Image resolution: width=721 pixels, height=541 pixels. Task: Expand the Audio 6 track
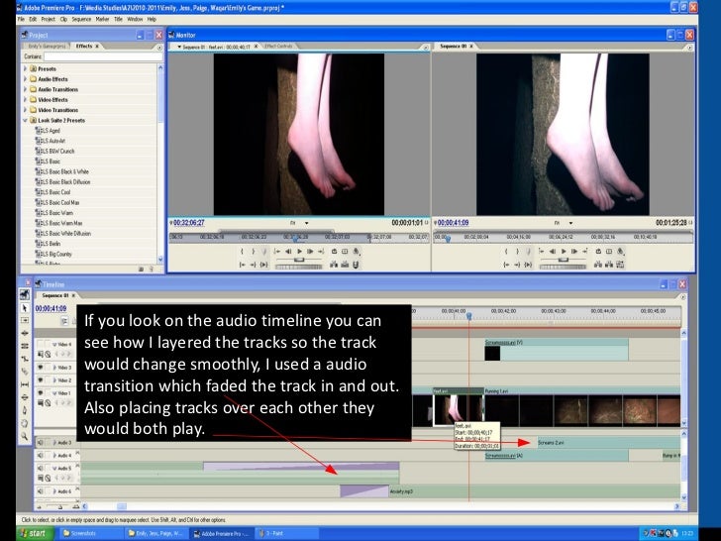coord(55,491)
